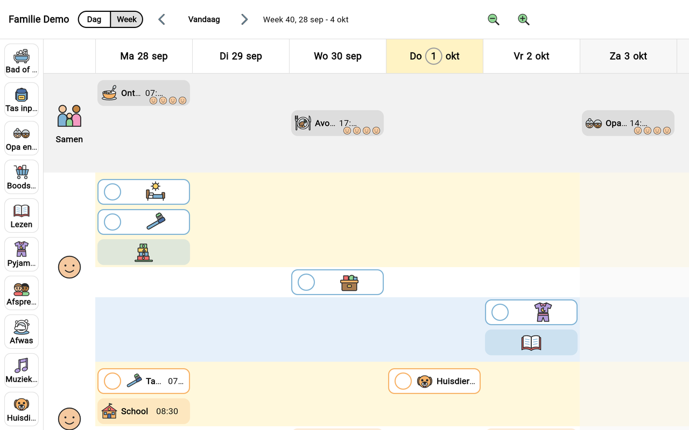Open the 'School 08:30' event
Image resolution: width=689 pixels, height=430 pixels.
[x=144, y=411]
